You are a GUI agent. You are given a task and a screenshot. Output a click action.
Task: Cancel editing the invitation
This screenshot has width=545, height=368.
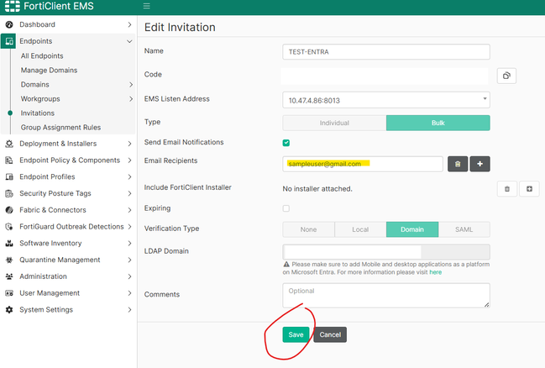(330, 334)
